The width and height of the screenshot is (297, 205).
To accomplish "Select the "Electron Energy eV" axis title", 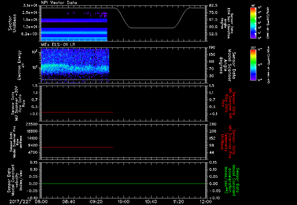I will click(x=21, y=65).
